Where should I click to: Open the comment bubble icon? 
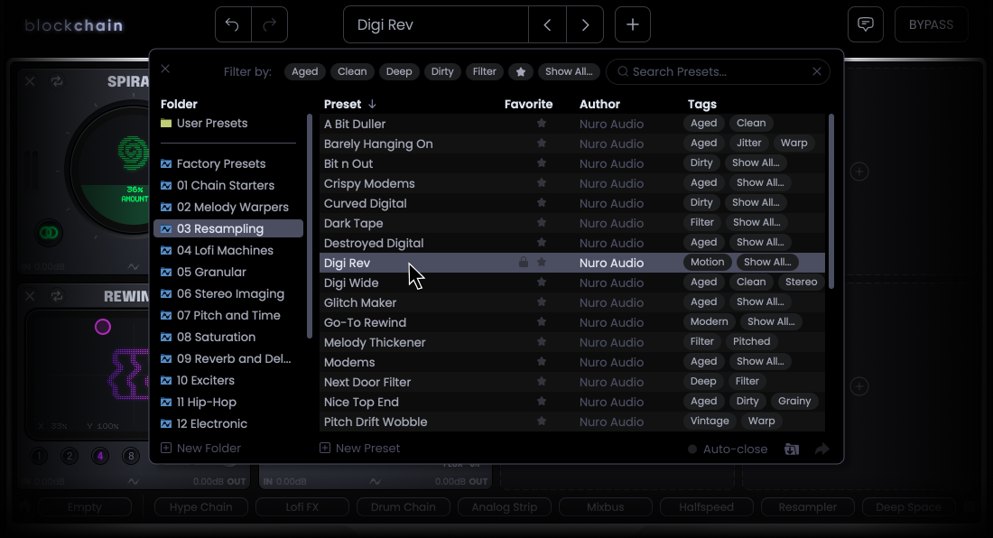[x=866, y=24]
